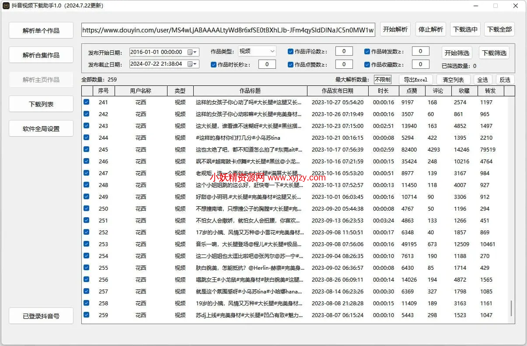
Task: Uncheck the checkbox for row 259
Action: pyautogui.click(x=87, y=315)
